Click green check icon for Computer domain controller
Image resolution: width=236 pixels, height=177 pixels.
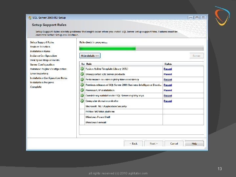click(x=82, y=101)
